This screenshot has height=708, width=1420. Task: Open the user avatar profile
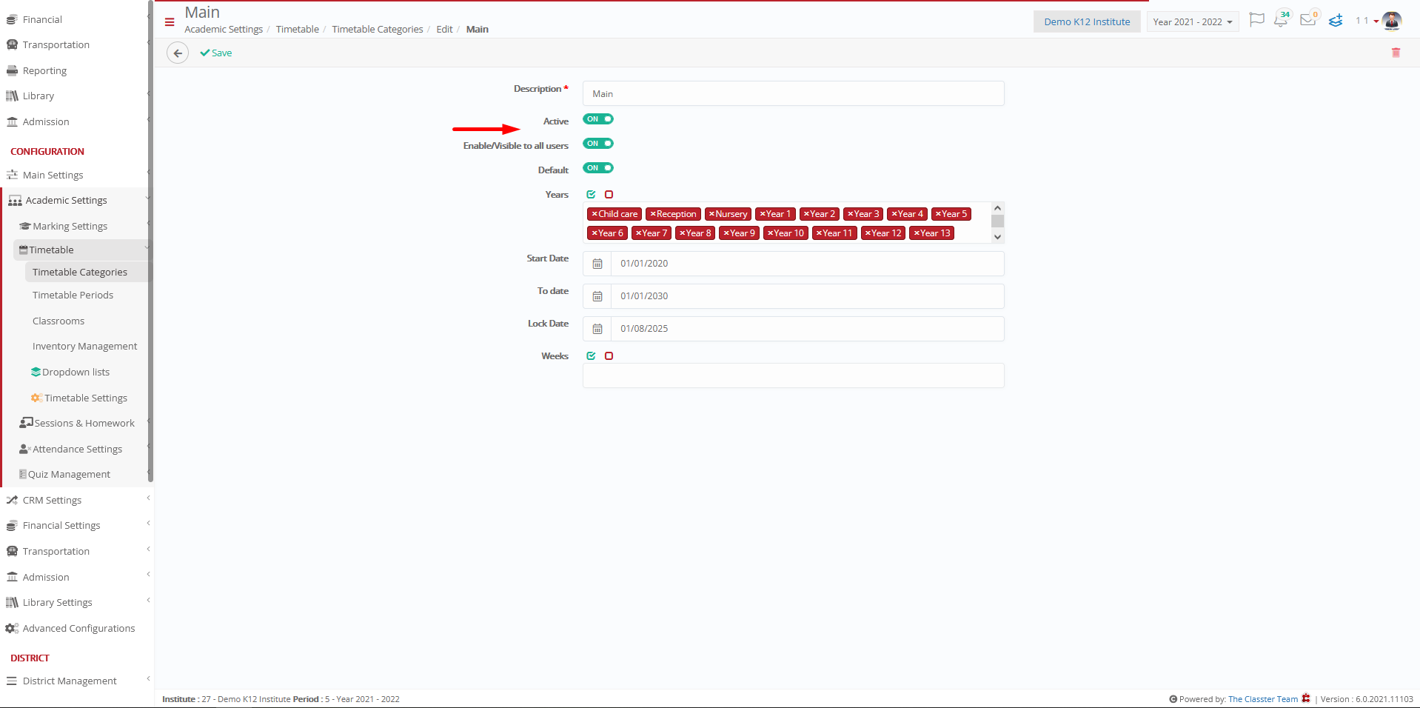click(1392, 21)
